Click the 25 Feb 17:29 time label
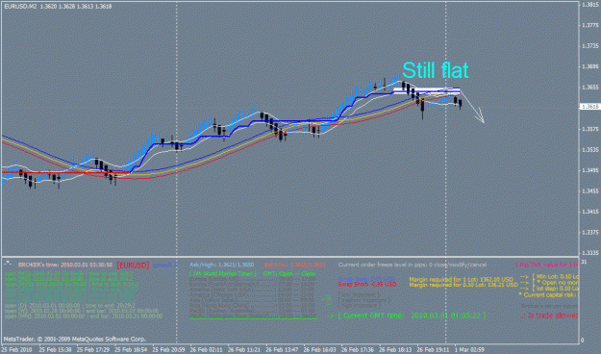 93,350
